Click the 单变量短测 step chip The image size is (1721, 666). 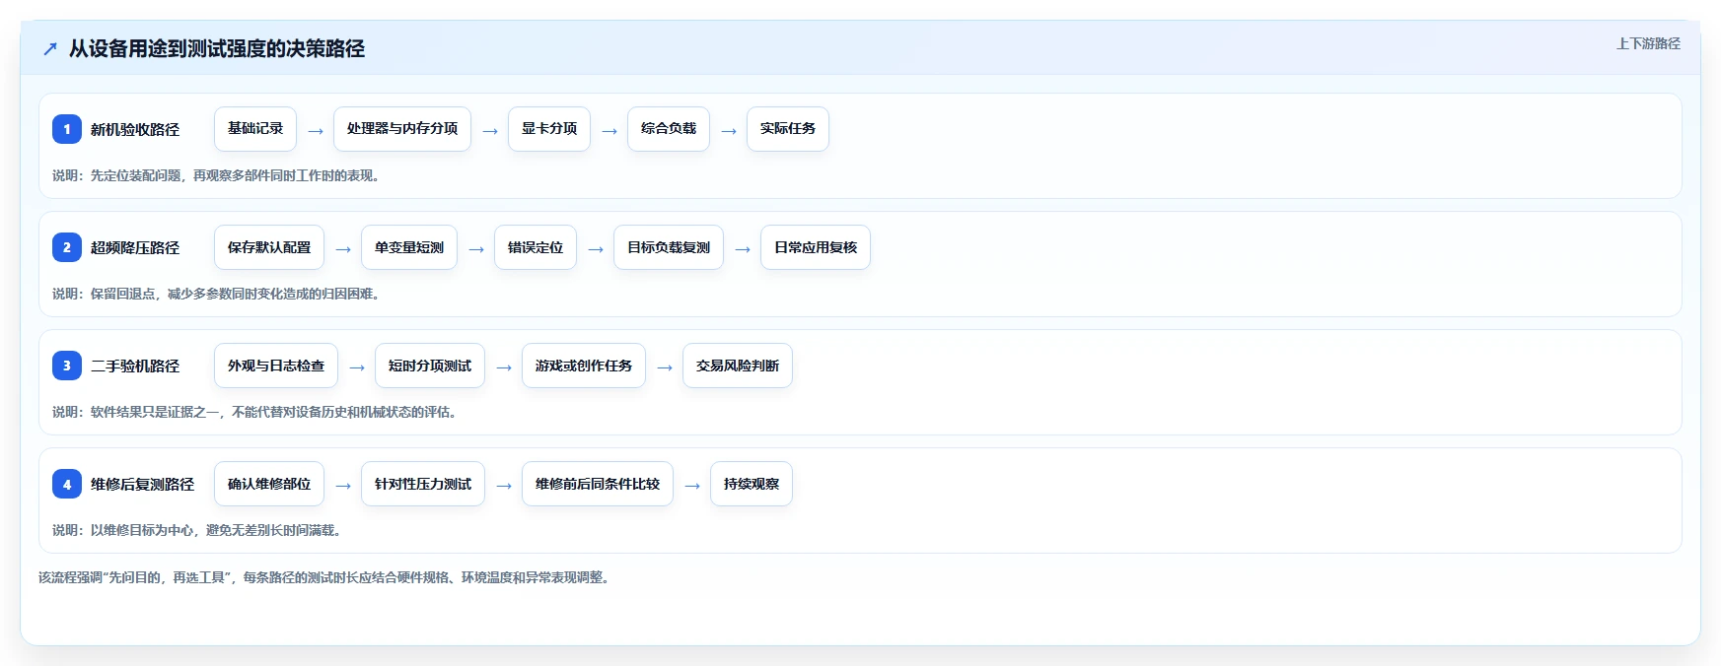click(x=409, y=247)
